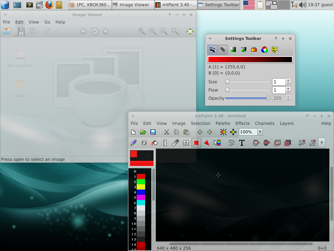
Task: Create a new image in mtPaint
Action: tap(133, 132)
